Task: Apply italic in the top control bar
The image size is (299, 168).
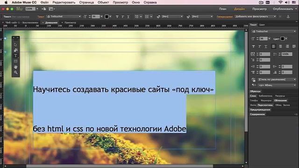Action: click(x=122, y=17)
